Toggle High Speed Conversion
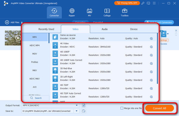 coord(159,22)
